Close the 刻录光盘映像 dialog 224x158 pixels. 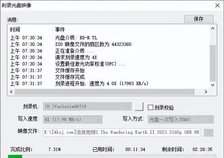pos(217,6)
